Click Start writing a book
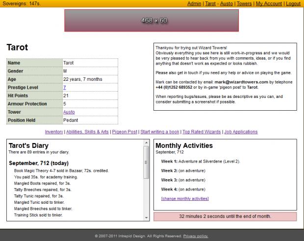 coord(160,132)
